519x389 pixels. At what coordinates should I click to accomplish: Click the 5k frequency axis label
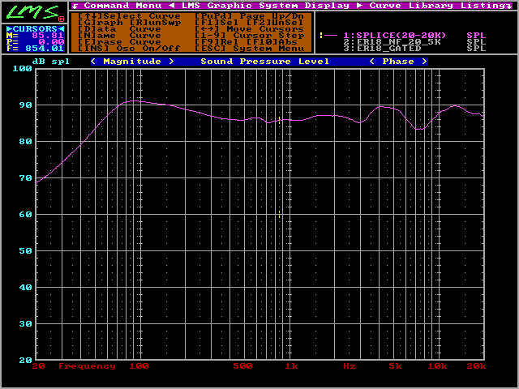click(x=395, y=366)
